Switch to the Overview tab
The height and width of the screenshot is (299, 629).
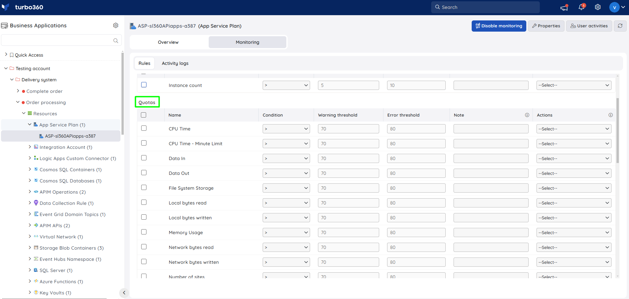(x=168, y=42)
